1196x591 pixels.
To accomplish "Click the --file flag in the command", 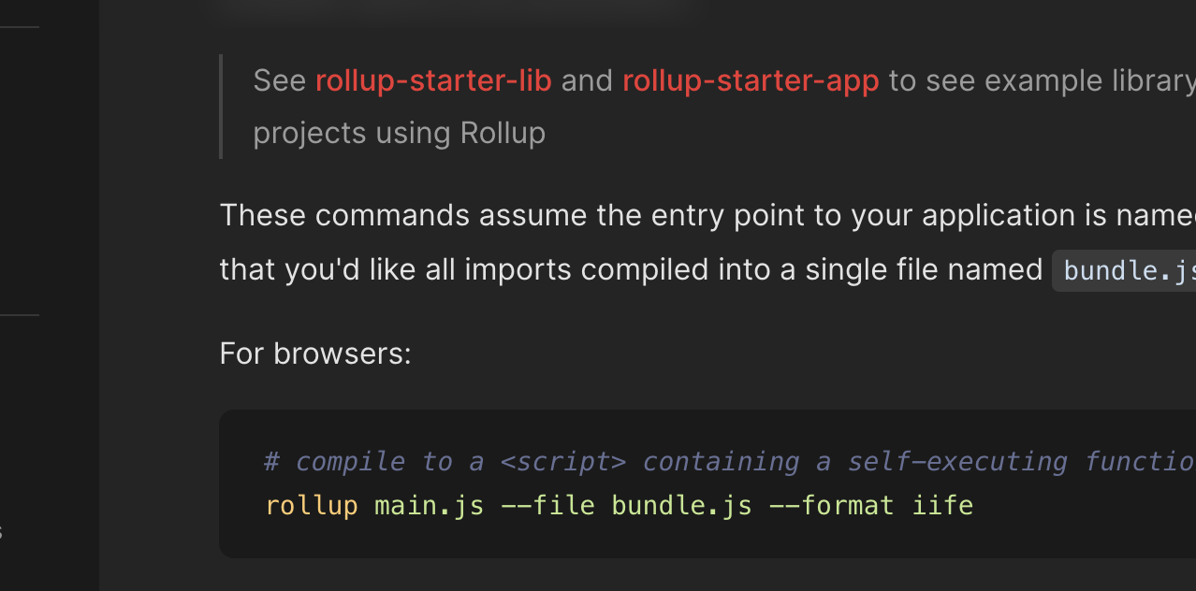I will pyautogui.click(x=547, y=506).
